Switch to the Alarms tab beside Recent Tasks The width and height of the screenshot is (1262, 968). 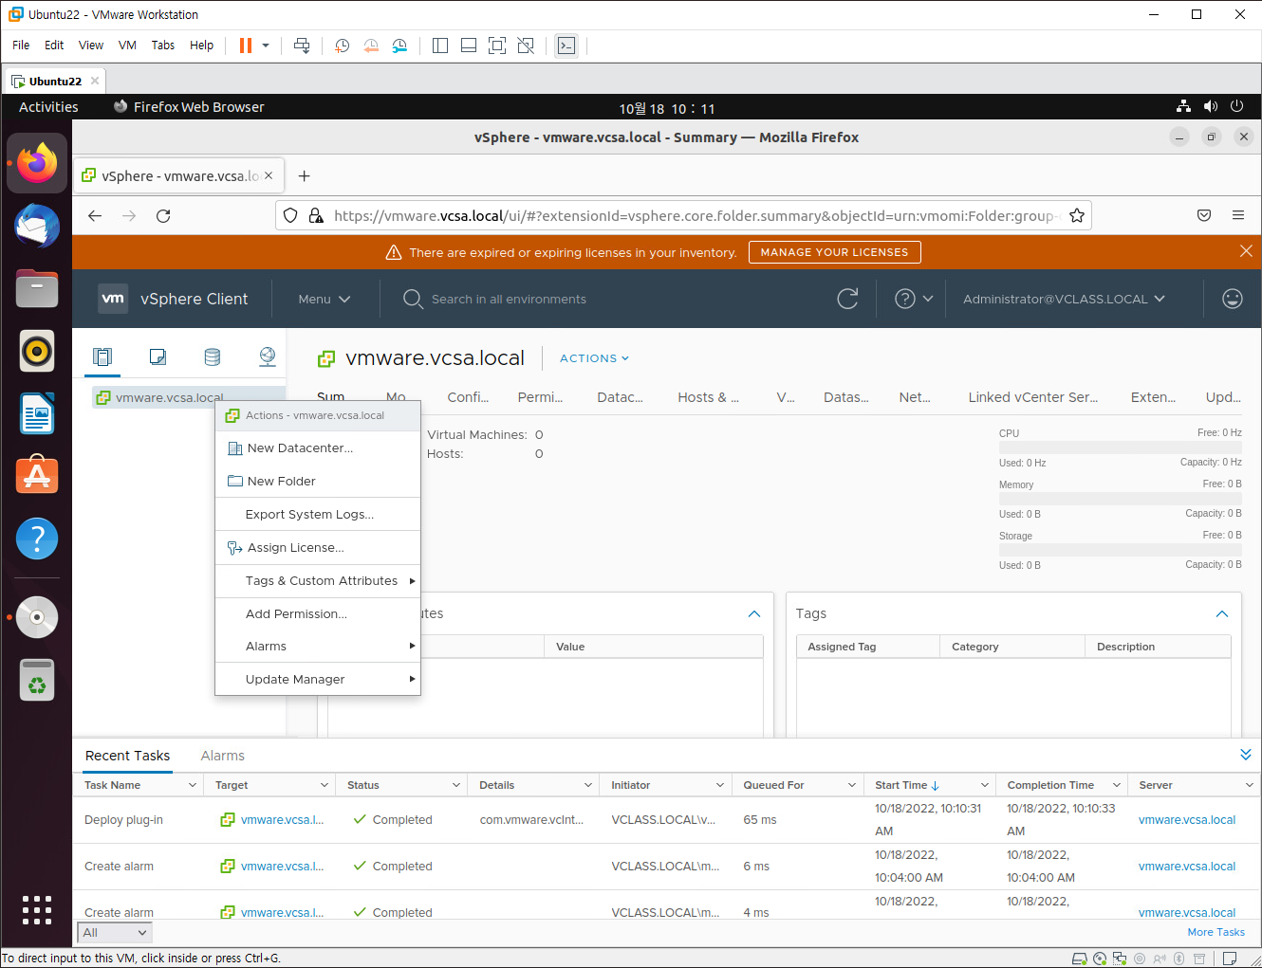223,756
